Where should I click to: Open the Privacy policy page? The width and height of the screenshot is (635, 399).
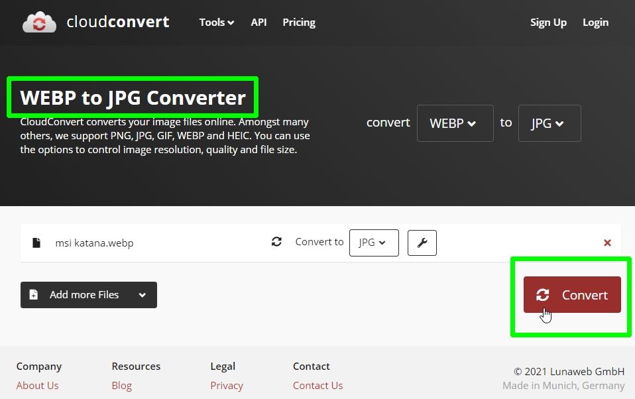pos(227,385)
